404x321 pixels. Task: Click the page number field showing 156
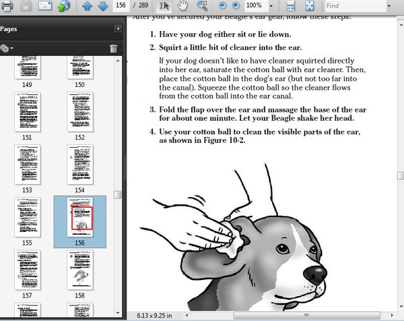(122, 6)
